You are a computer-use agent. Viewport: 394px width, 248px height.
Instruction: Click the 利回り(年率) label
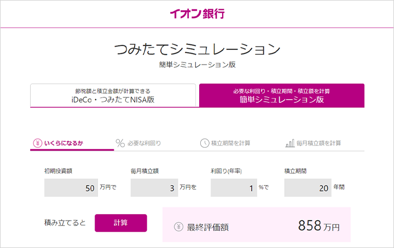(226, 171)
